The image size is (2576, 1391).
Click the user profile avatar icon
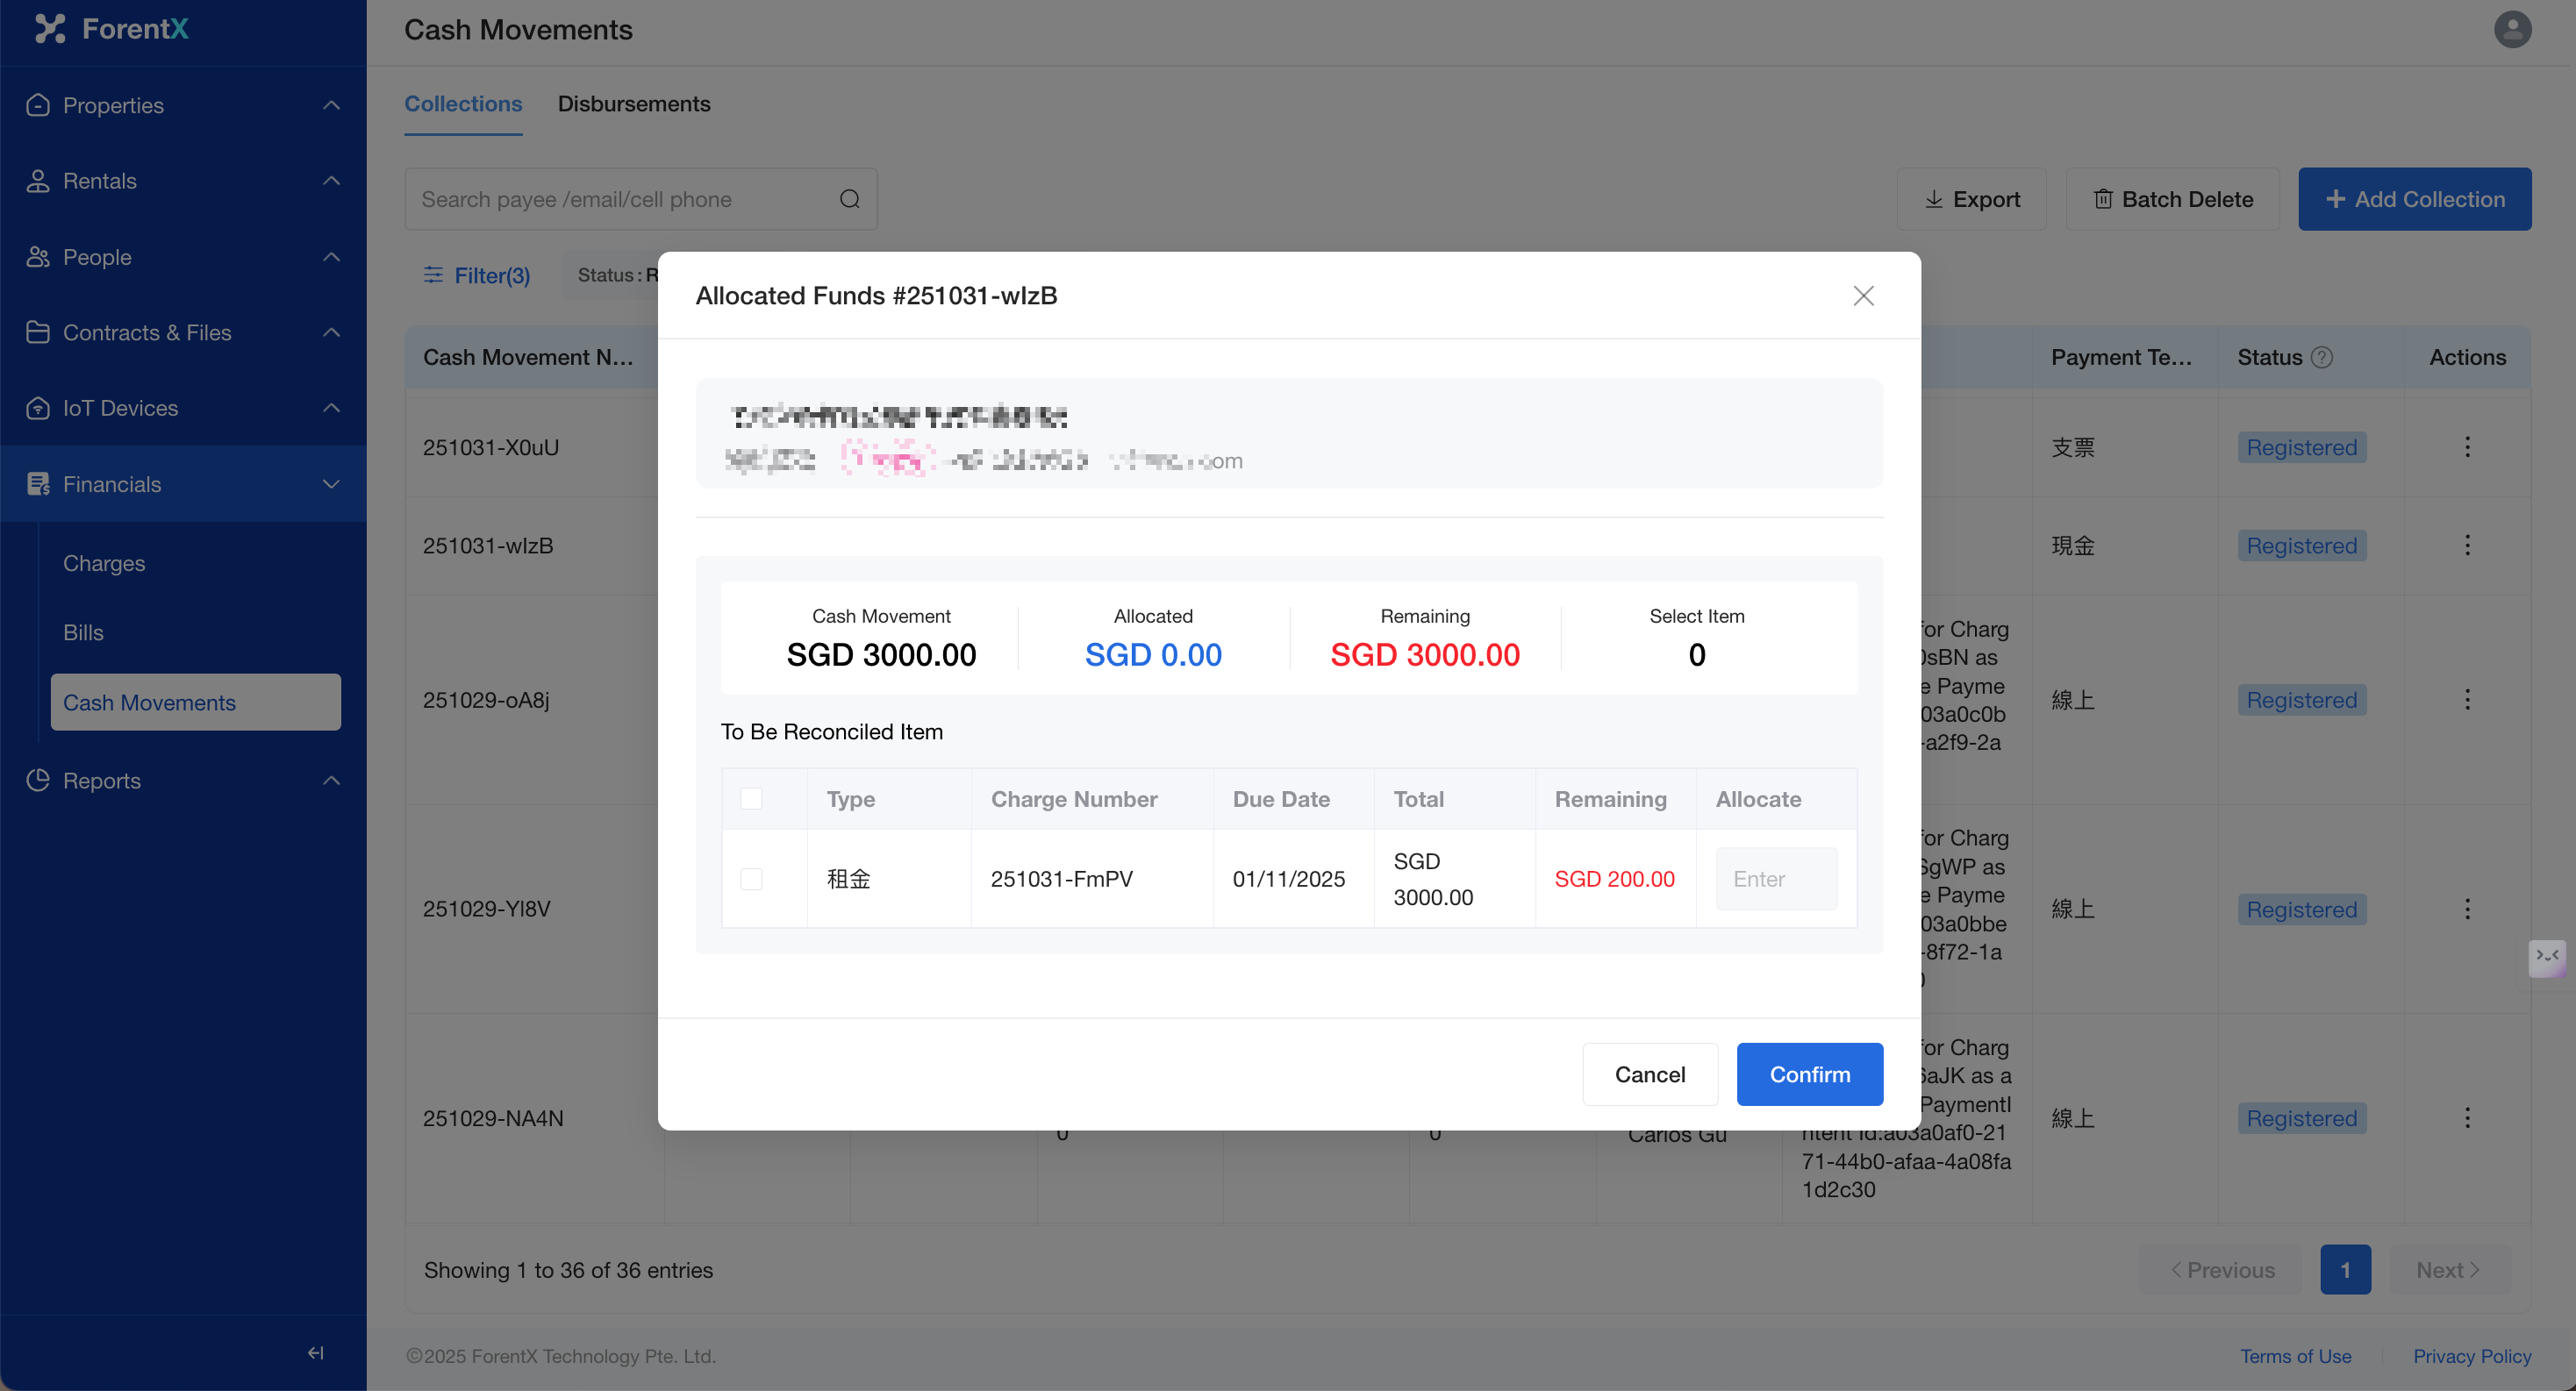(x=2512, y=30)
